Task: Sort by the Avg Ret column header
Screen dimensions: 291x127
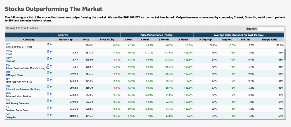Action: (227, 39)
